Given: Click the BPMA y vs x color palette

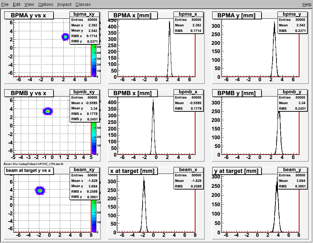Looking at the screenshot, I should pyautogui.click(x=94, y=61).
